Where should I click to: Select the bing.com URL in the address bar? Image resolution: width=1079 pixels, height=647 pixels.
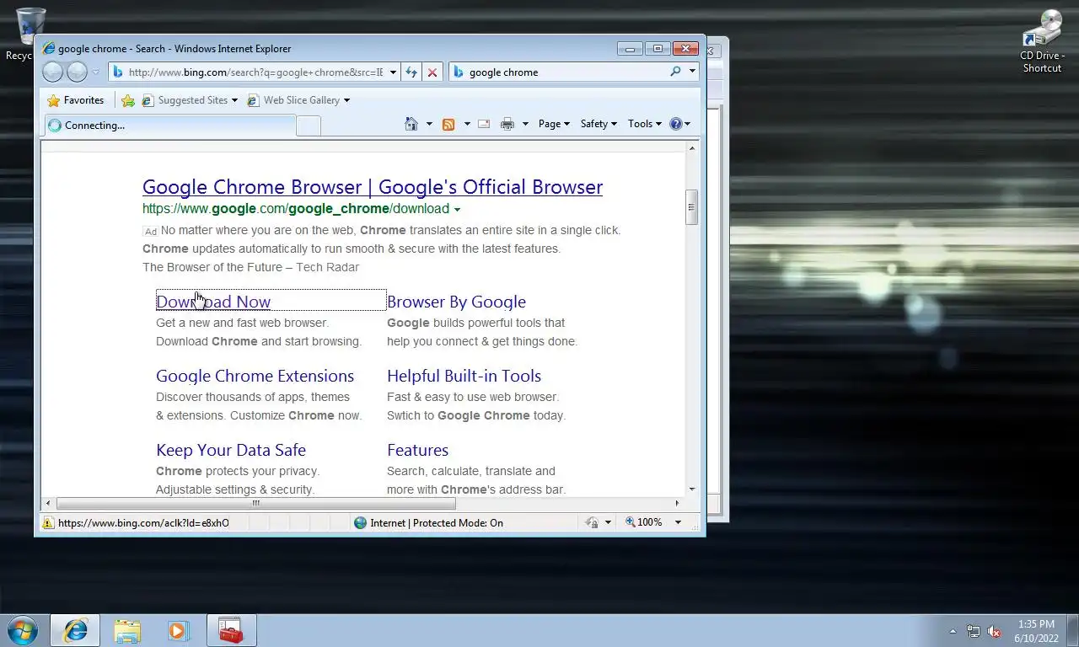coord(255,72)
